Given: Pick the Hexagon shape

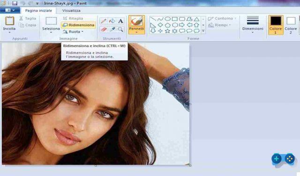Looking at the screenshot, I should click(x=175, y=25).
